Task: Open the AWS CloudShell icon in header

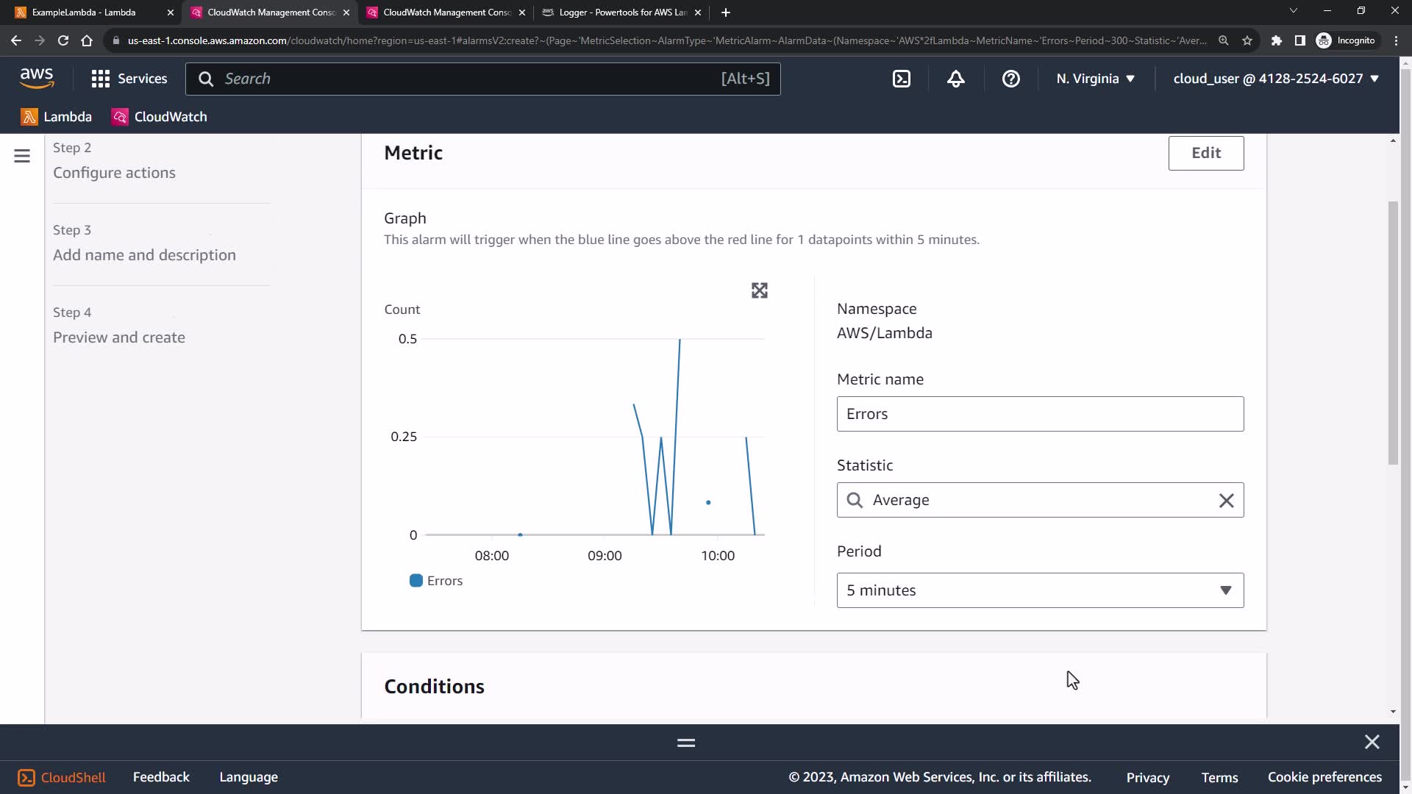Action: tap(902, 79)
